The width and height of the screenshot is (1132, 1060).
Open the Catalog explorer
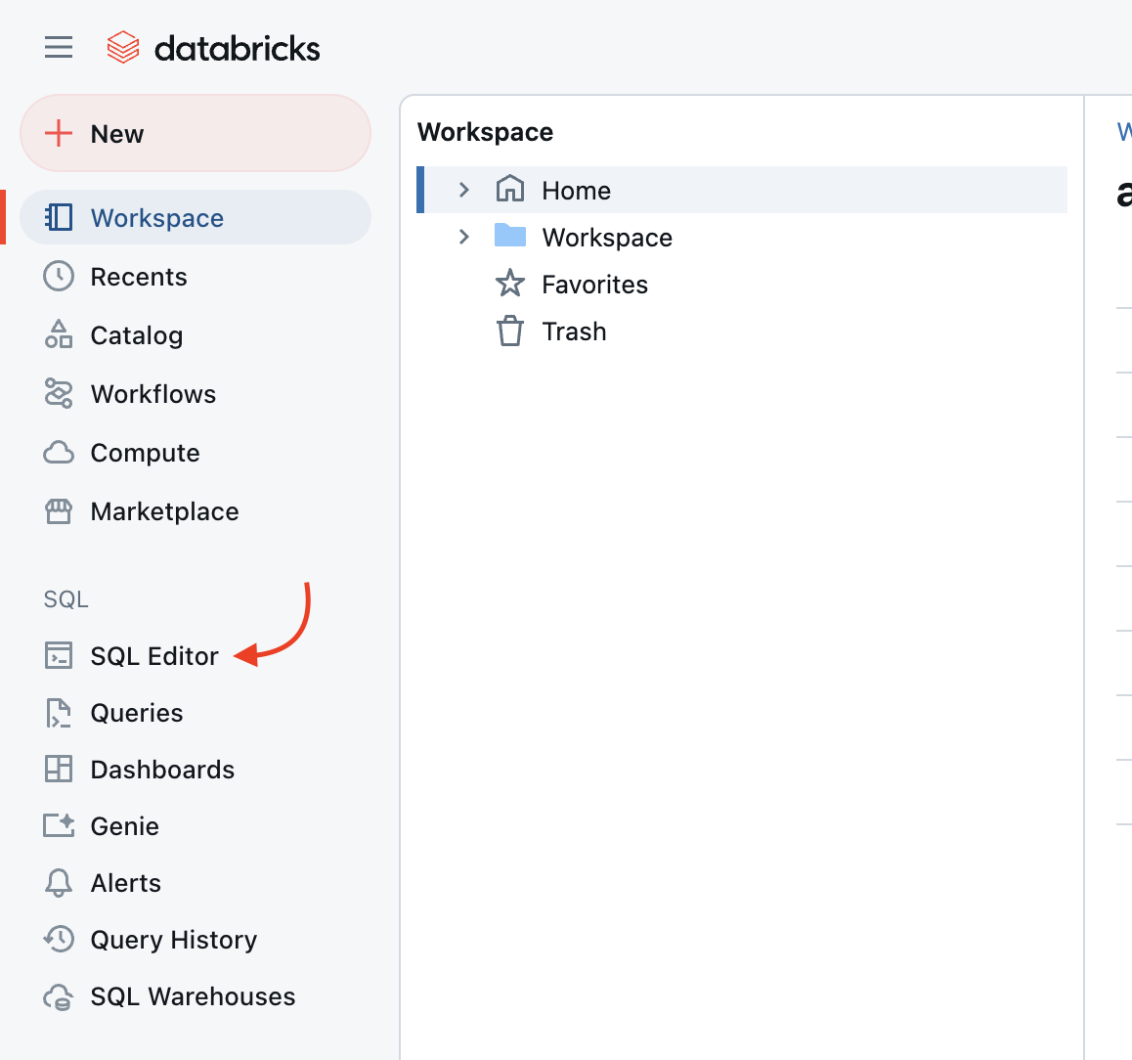click(136, 334)
